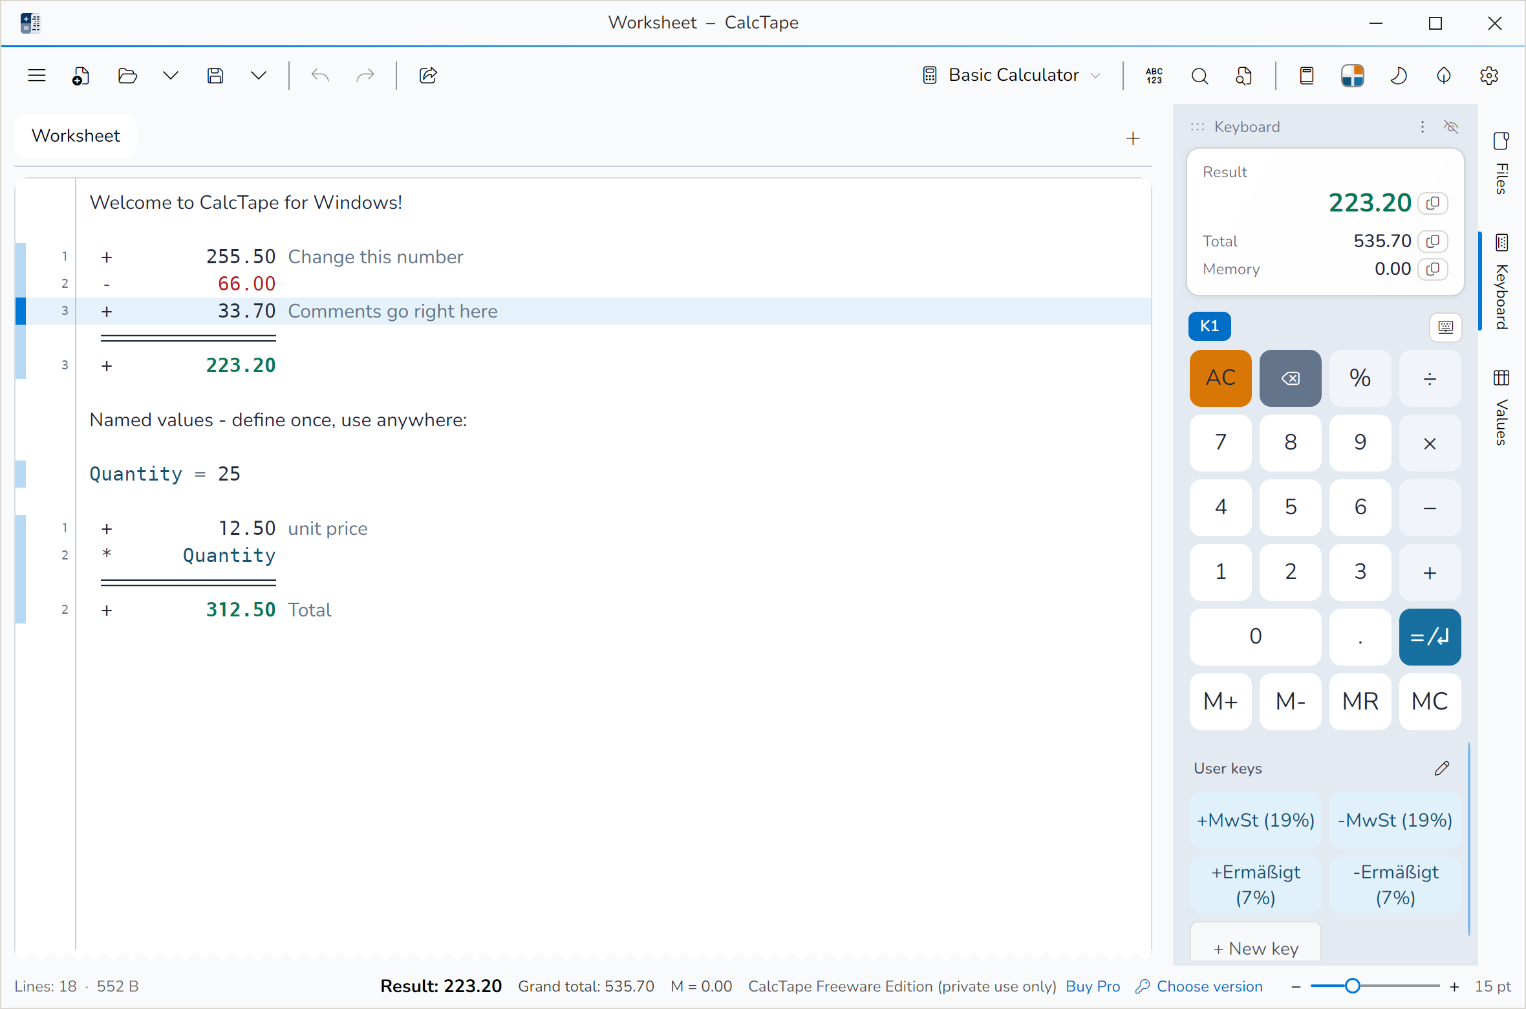
Task: Click the number 7 key
Action: [1221, 443]
